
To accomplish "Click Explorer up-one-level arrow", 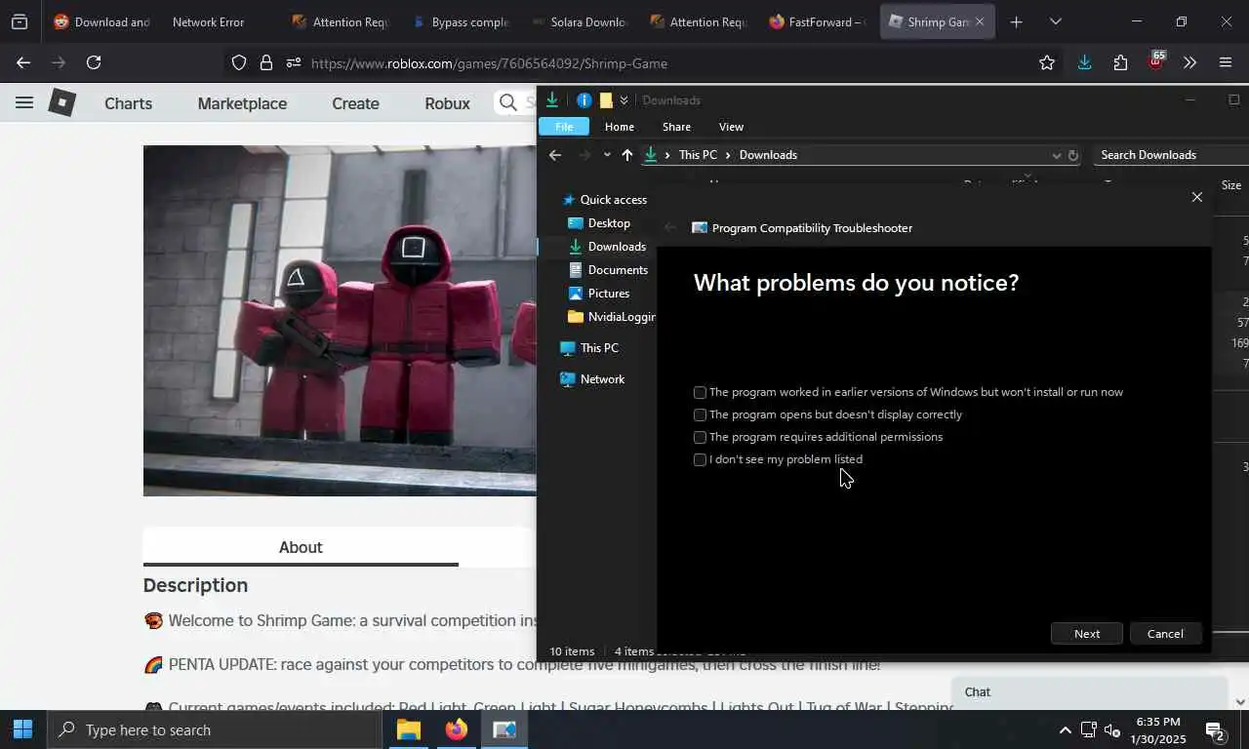I will pos(626,155).
